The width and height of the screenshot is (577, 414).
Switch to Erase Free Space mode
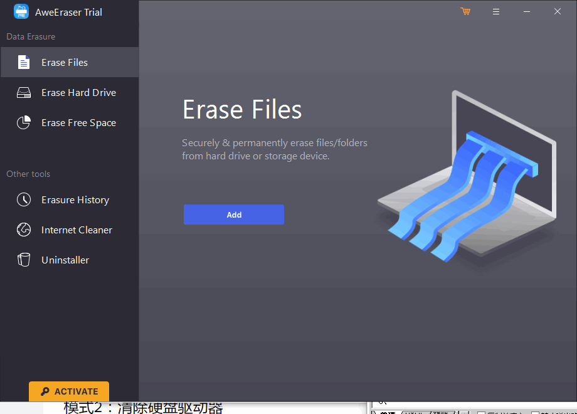(x=70, y=122)
